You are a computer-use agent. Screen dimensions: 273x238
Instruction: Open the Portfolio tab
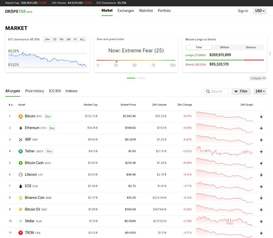(x=164, y=11)
